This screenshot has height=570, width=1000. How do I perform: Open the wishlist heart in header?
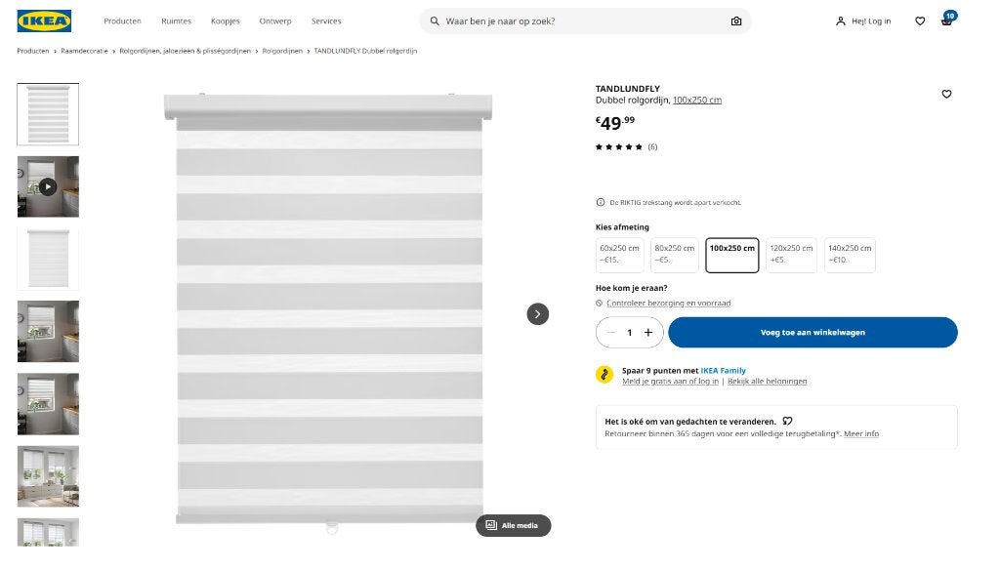[920, 21]
